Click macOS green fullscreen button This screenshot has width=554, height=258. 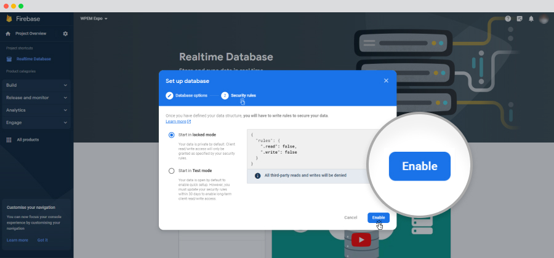pos(21,6)
